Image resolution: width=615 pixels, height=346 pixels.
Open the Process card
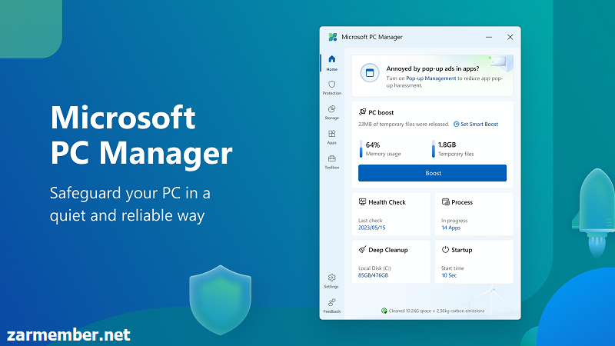coord(474,214)
